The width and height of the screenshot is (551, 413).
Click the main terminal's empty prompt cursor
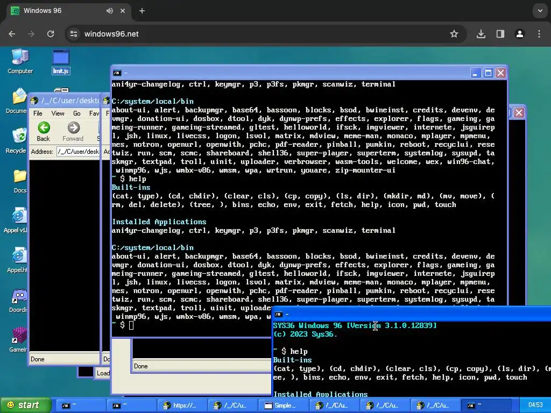[131, 325]
